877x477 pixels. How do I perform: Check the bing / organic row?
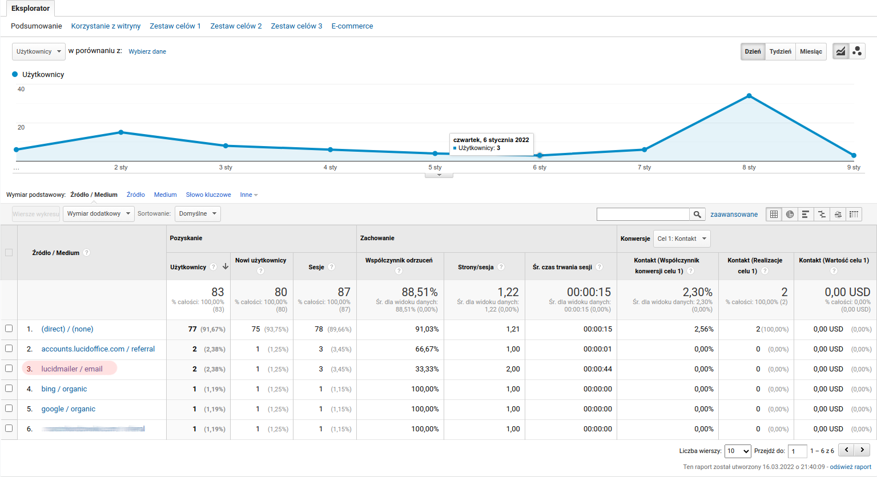[x=9, y=389]
